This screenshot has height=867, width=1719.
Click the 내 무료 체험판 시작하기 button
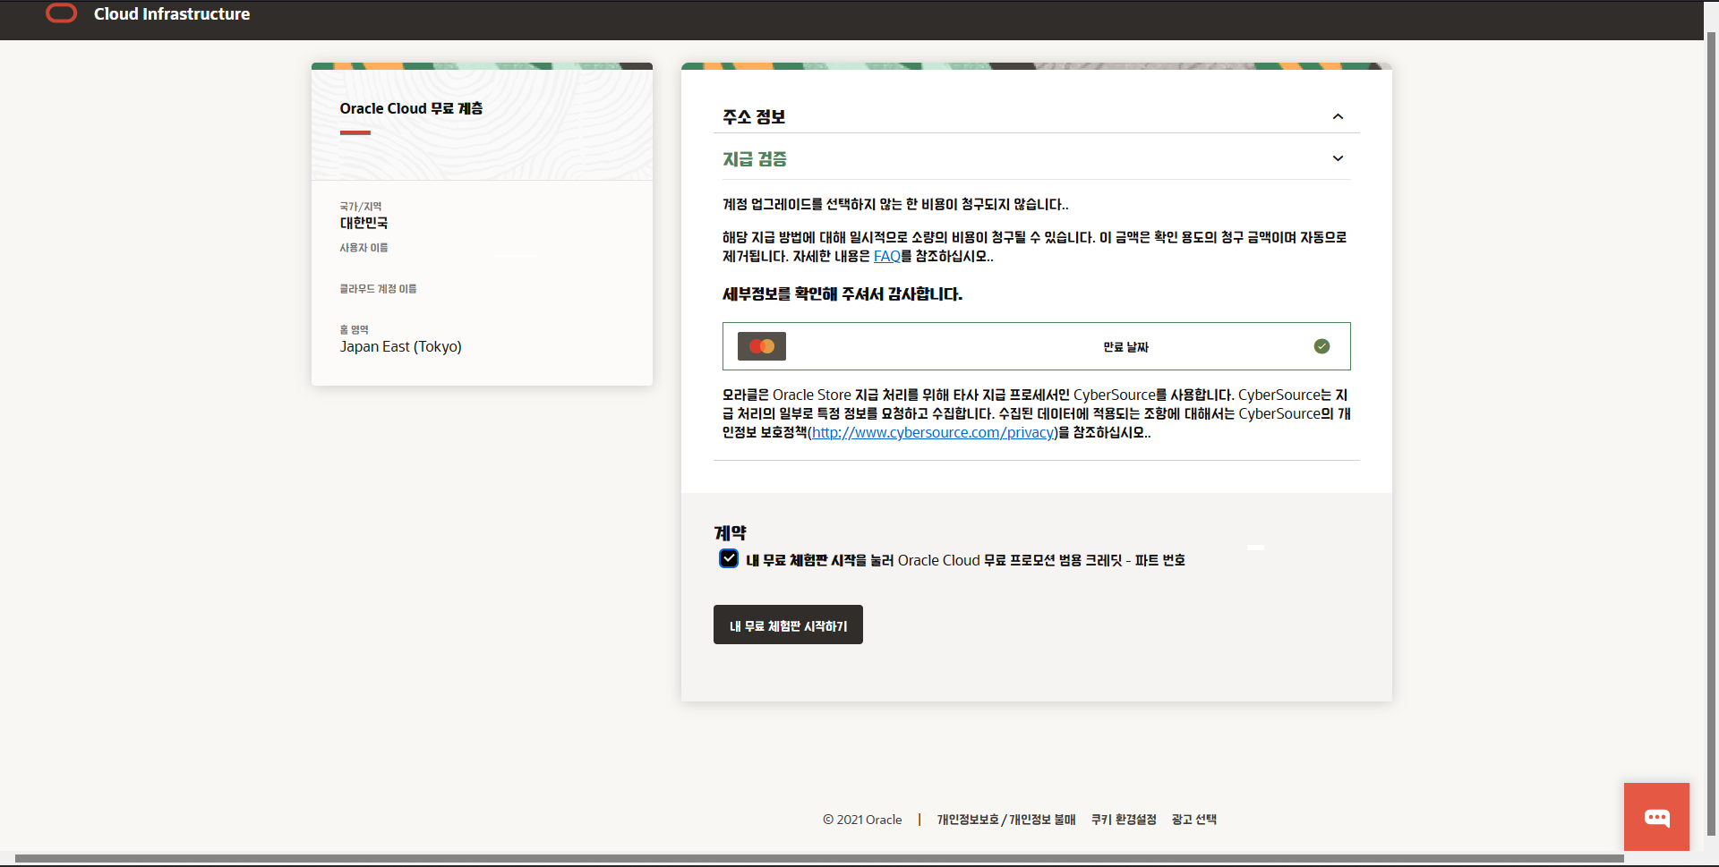[x=788, y=625]
